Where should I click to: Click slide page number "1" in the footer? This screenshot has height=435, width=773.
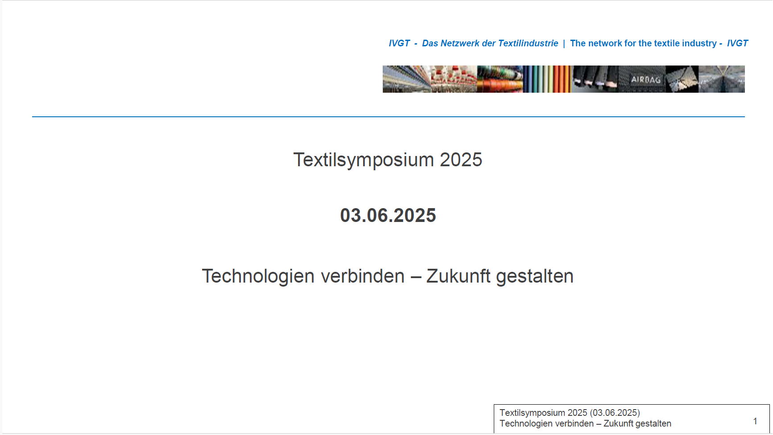coord(755,421)
